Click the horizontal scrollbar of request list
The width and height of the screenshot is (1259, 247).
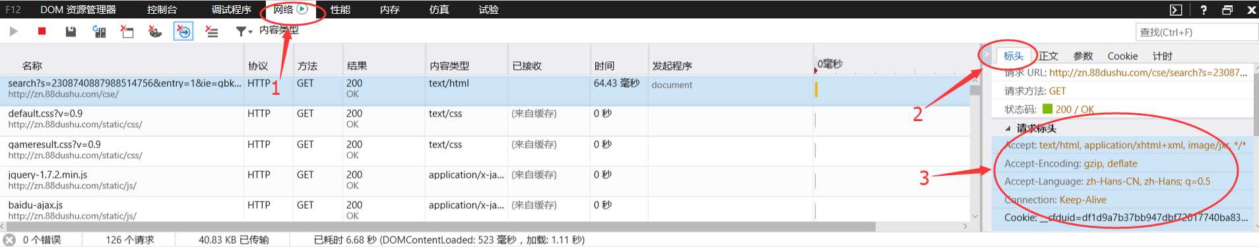[441, 227]
